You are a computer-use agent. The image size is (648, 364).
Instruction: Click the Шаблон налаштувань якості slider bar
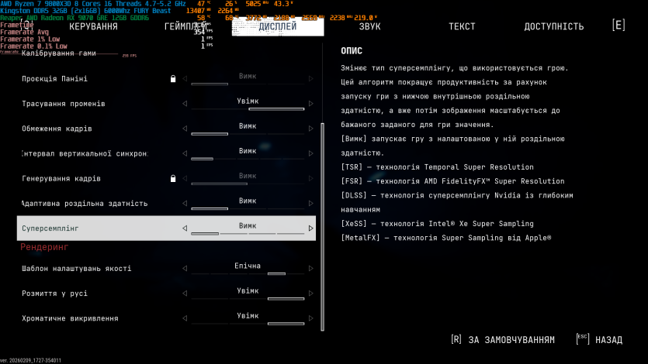click(x=248, y=273)
